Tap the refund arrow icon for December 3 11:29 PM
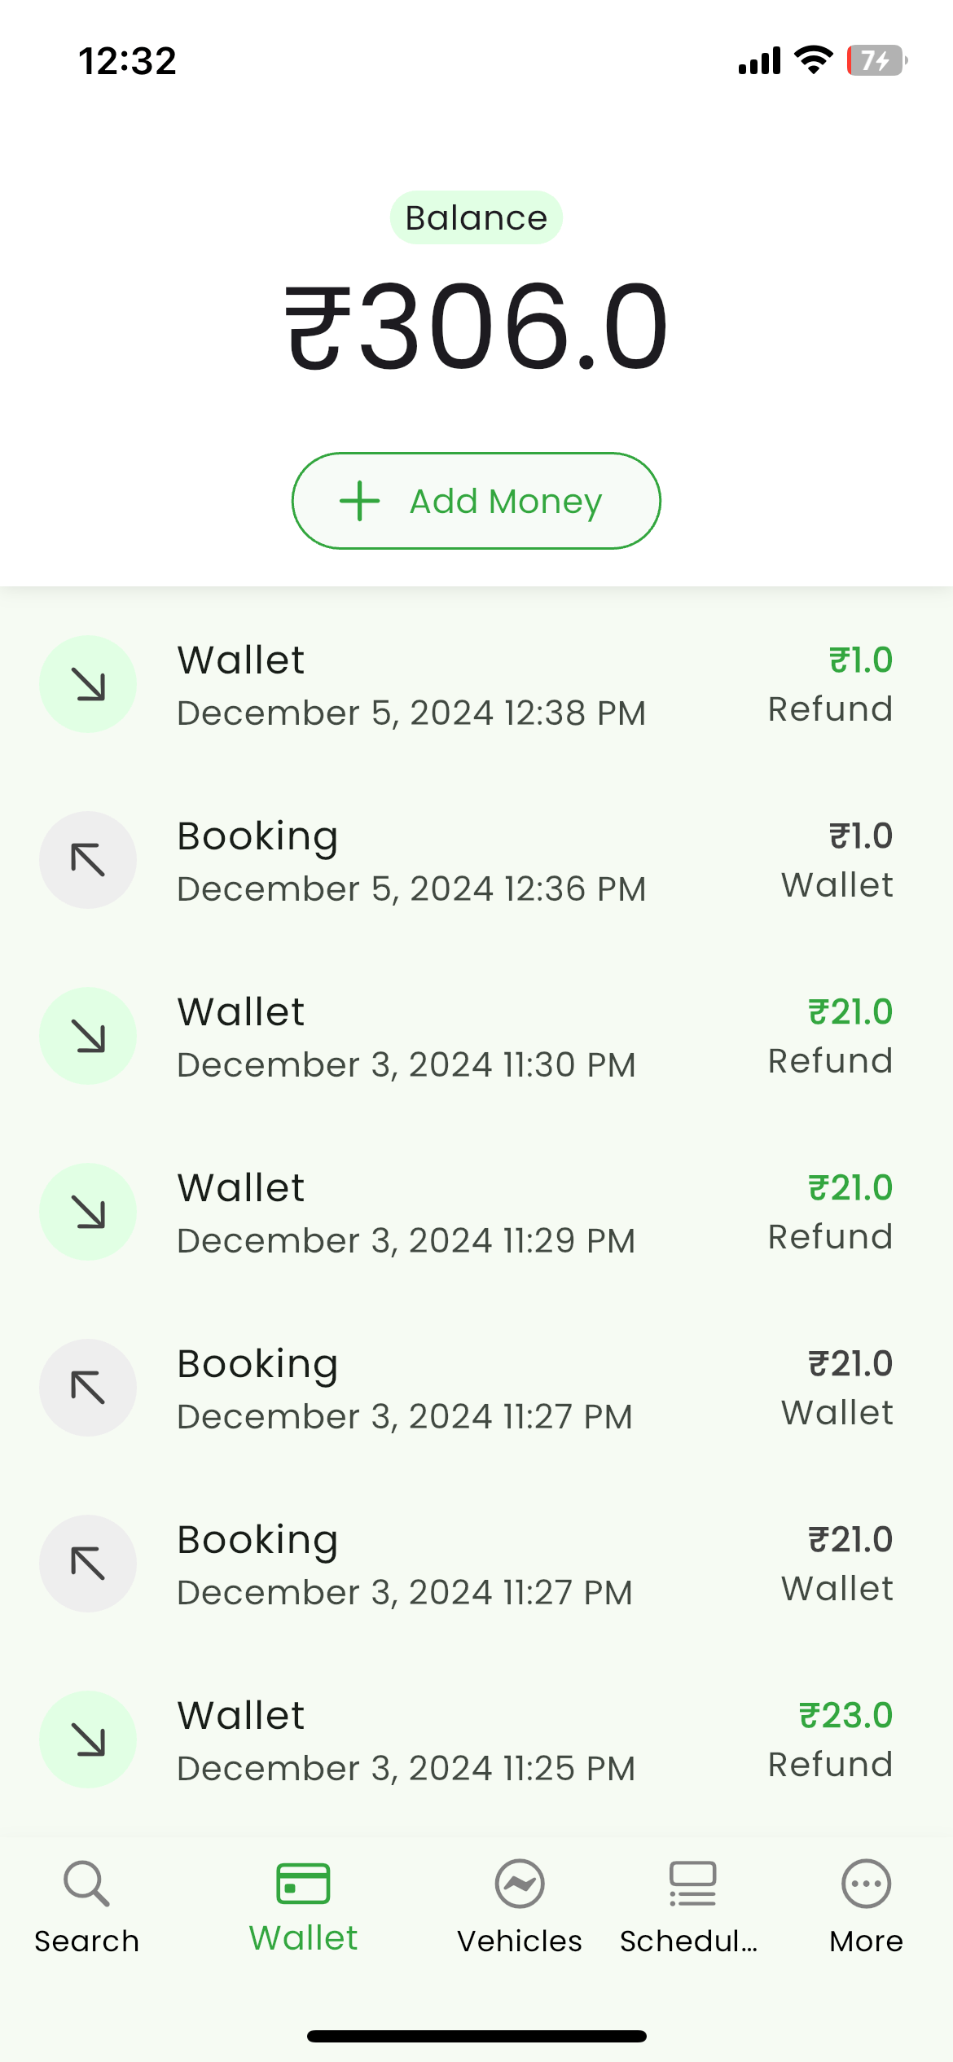This screenshot has height=2062, width=953. pos(88,1212)
